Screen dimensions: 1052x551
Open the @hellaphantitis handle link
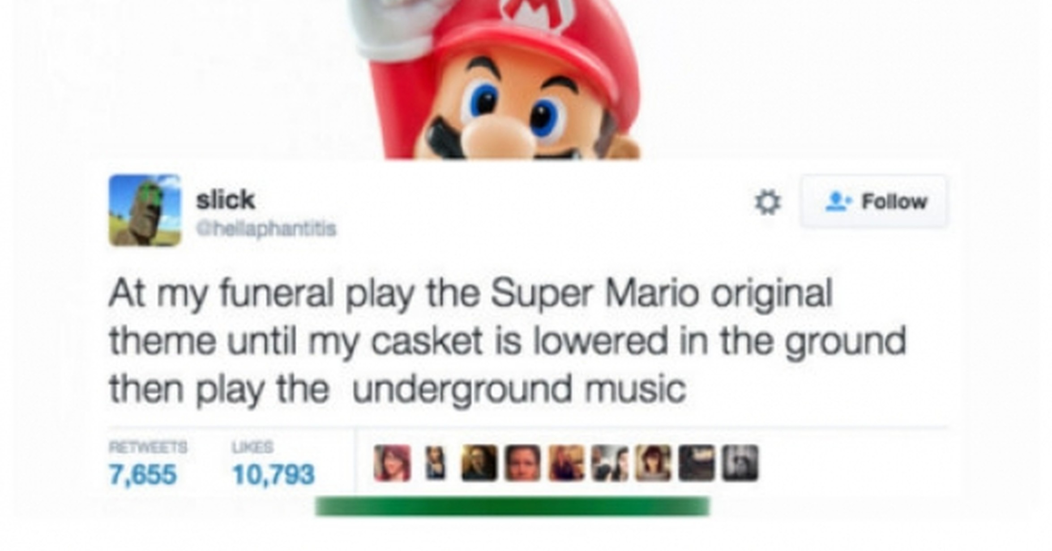(266, 228)
